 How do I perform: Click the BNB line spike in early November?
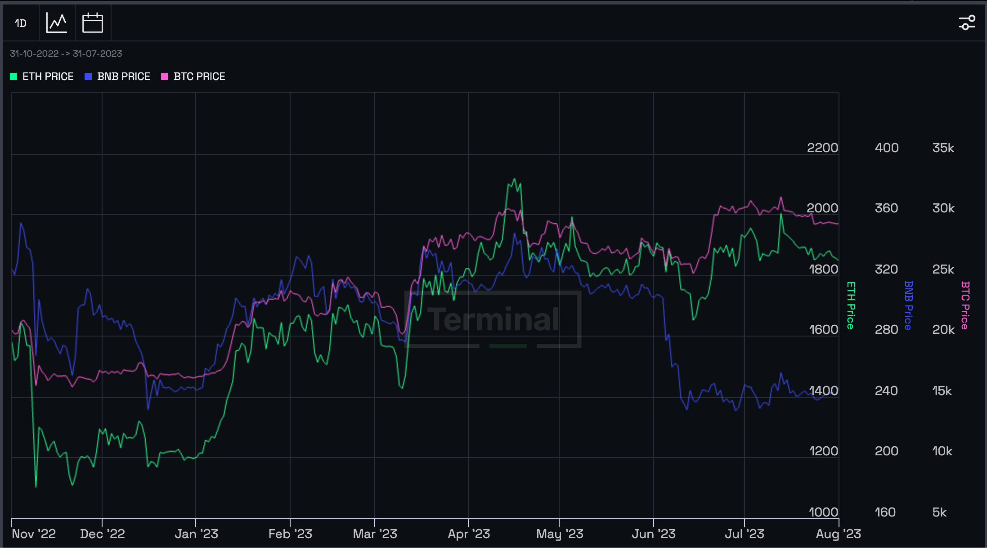tap(21, 223)
